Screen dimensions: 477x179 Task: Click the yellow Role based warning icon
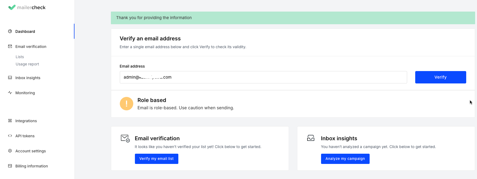(x=127, y=104)
